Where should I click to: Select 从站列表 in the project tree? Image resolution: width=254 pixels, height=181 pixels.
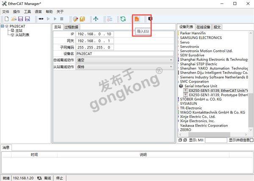(22, 35)
